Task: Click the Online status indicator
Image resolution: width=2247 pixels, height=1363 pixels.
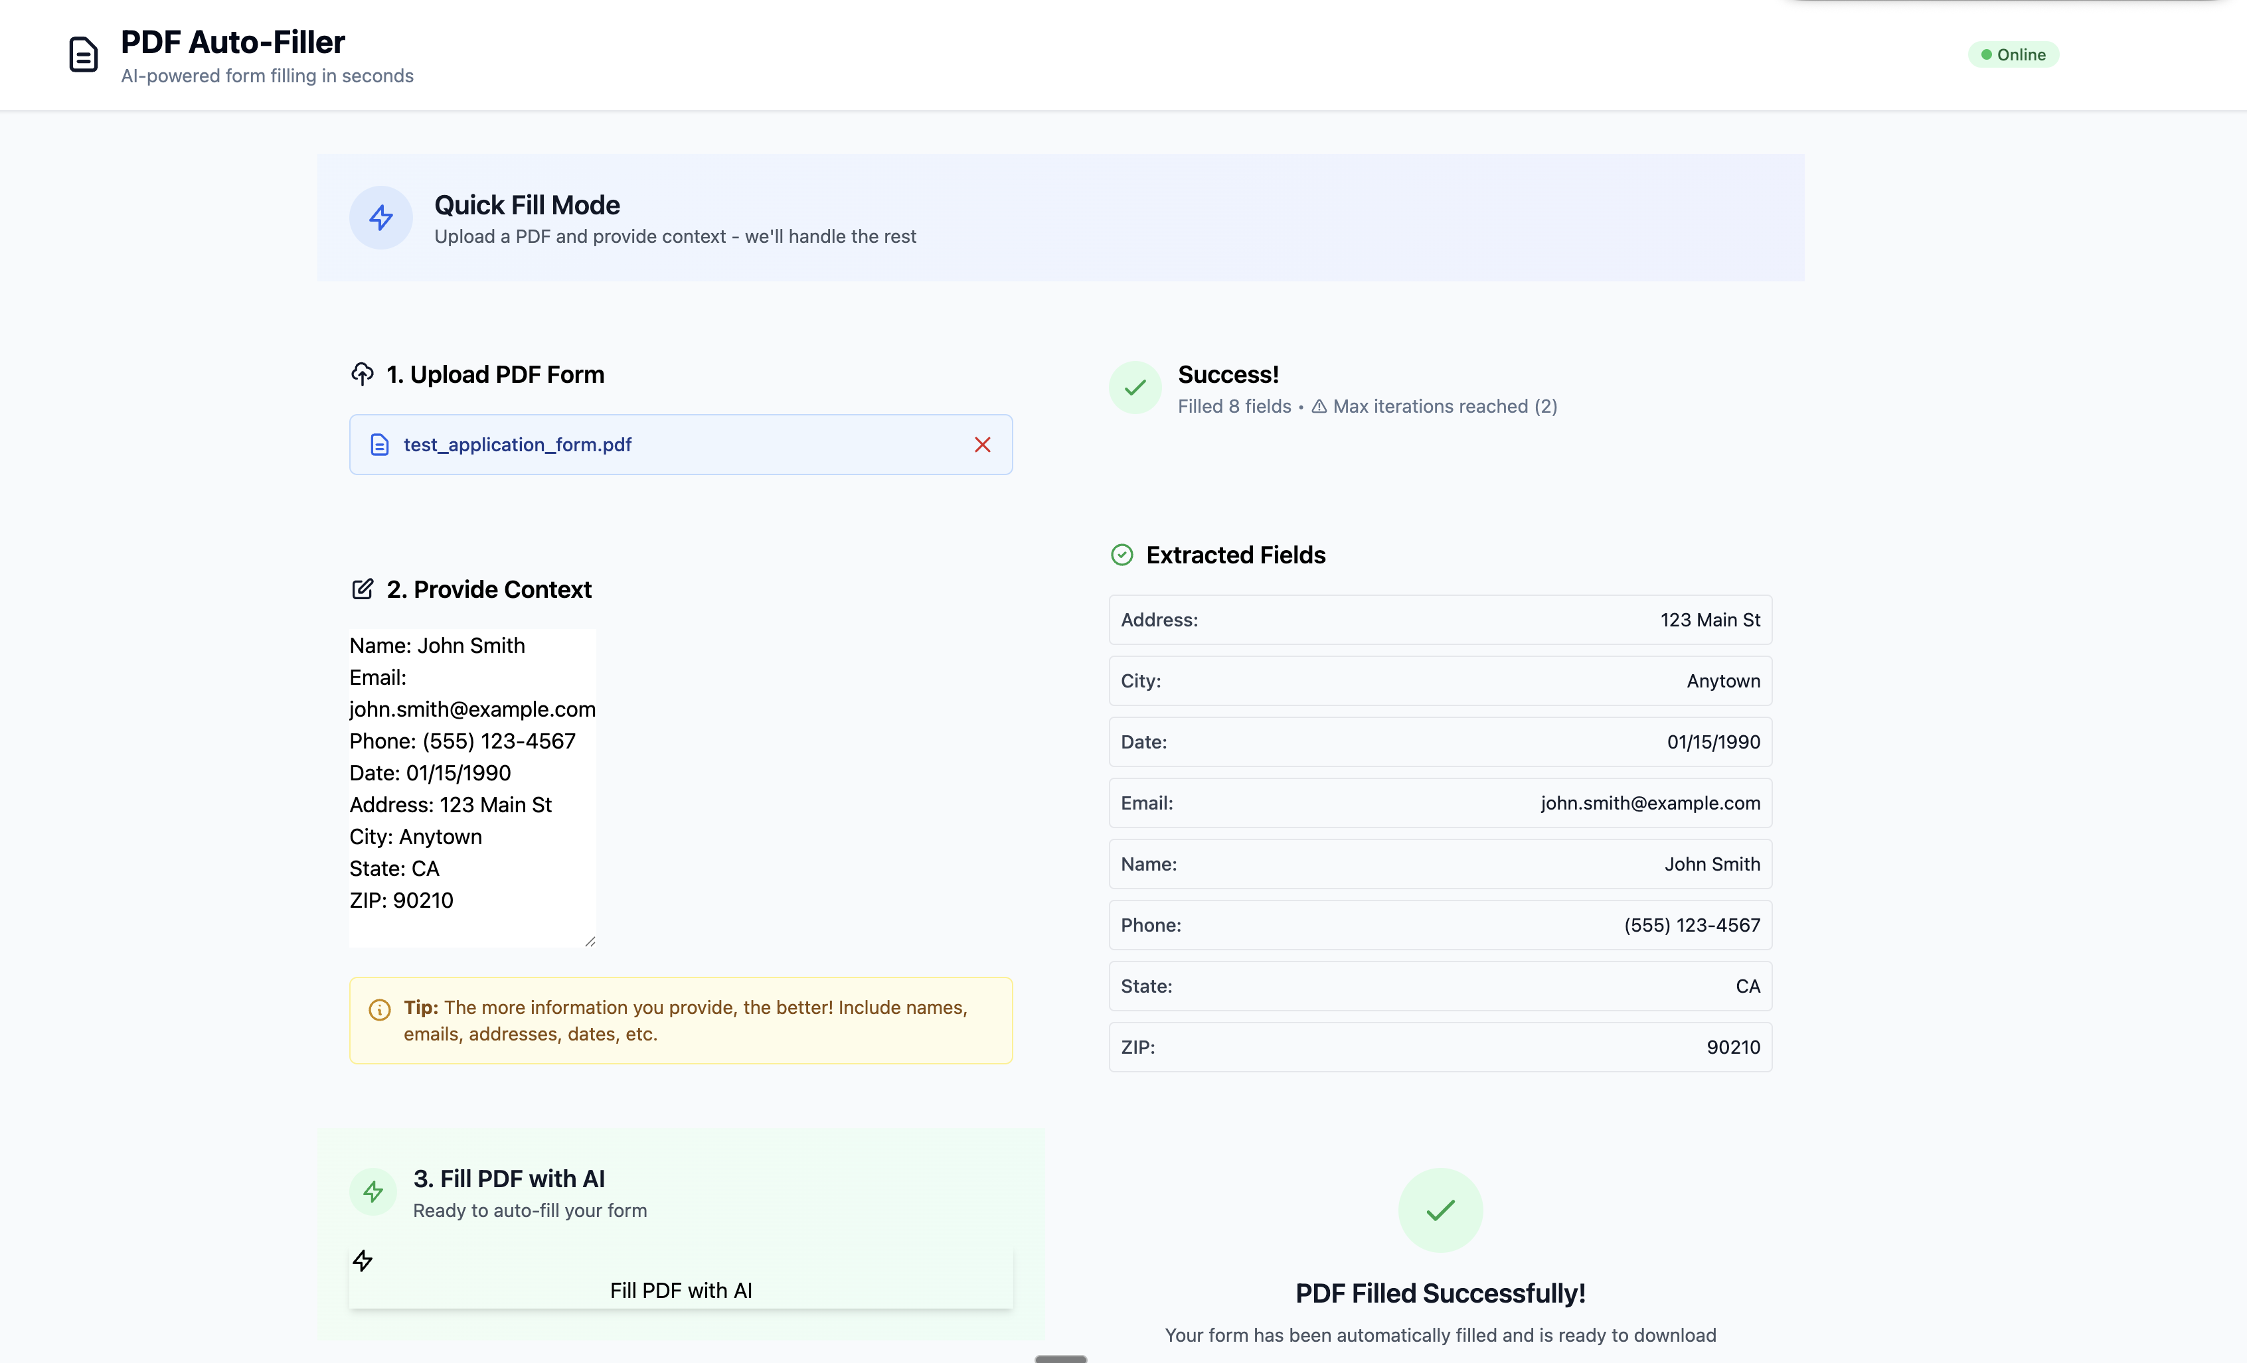Action: click(2013, 54)
